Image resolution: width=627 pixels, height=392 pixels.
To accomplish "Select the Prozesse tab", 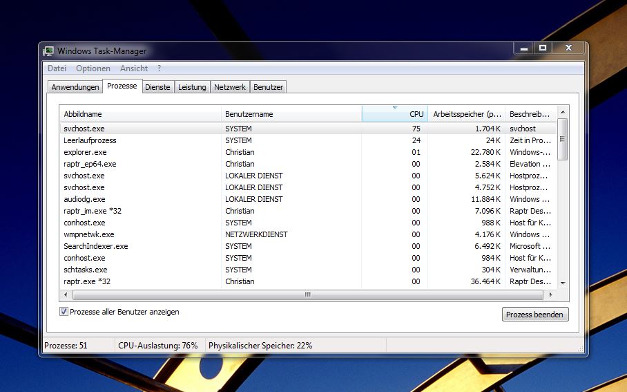I will click(122, 86).
